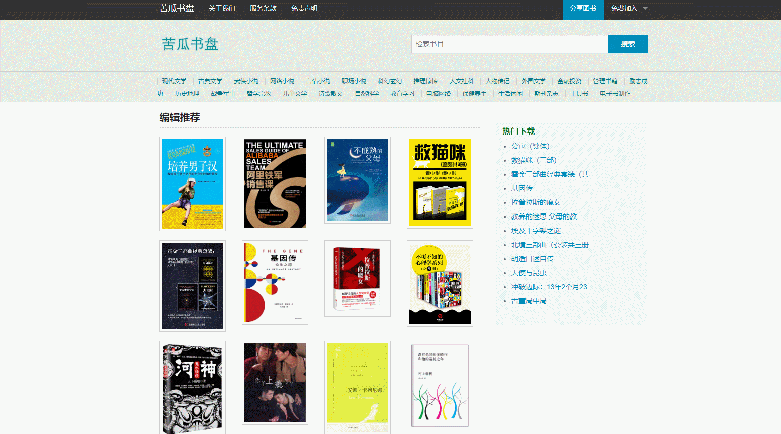Viewport: 781px width, 434px height.
Task: Open 胡适口述自传 hot download link
Action: [x=533, y=259]
